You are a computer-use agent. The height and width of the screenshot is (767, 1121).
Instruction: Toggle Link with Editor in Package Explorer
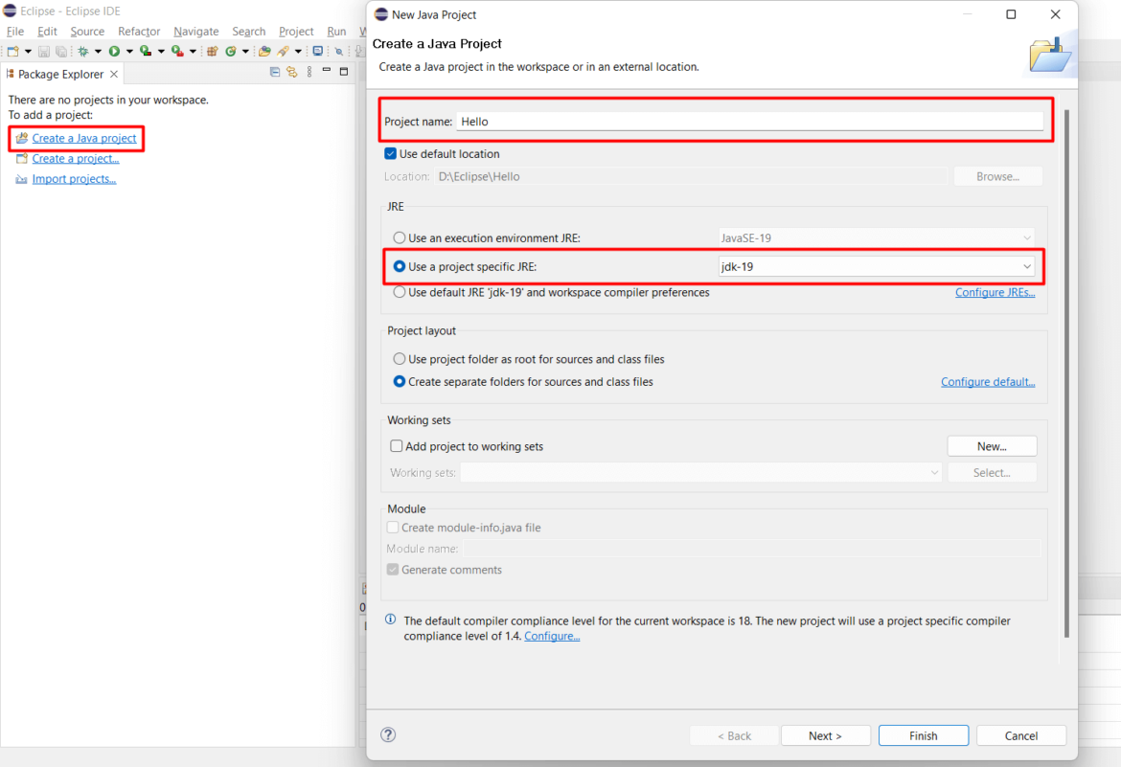point(292,73)
